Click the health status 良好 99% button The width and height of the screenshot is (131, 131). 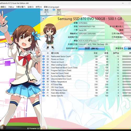point(91,48)
